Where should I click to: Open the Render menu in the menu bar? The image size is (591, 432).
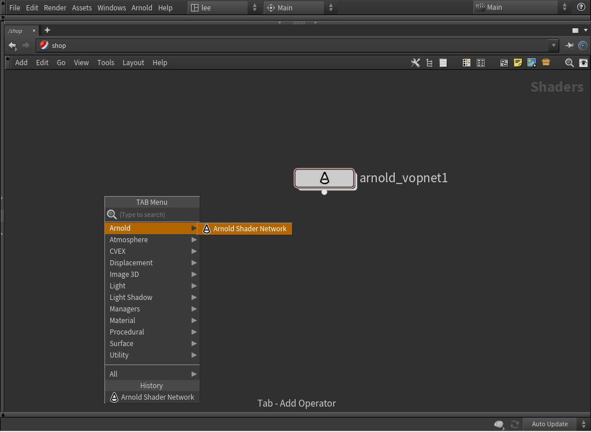[x=55, y=7]
